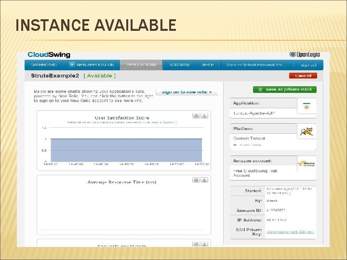Download the User Satisfaction Score chart

click(x=204, y=116)
